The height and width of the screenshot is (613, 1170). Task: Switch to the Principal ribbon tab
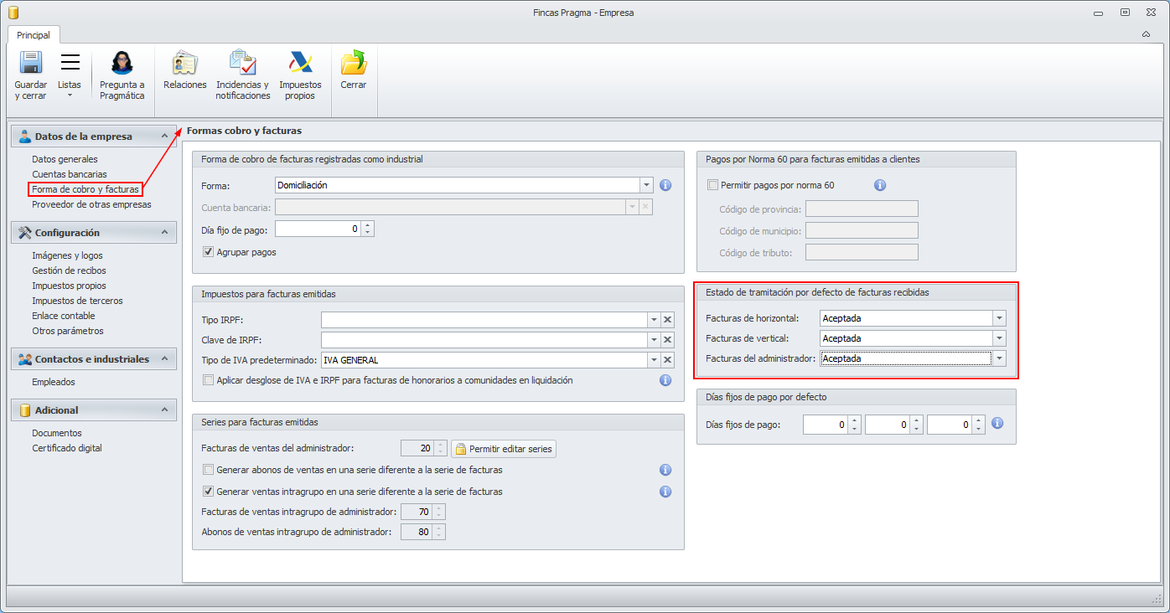[34, 35]
